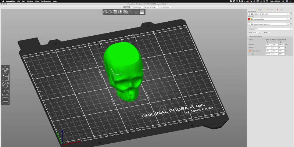Open the Print Settings tab

click(137, 7)
